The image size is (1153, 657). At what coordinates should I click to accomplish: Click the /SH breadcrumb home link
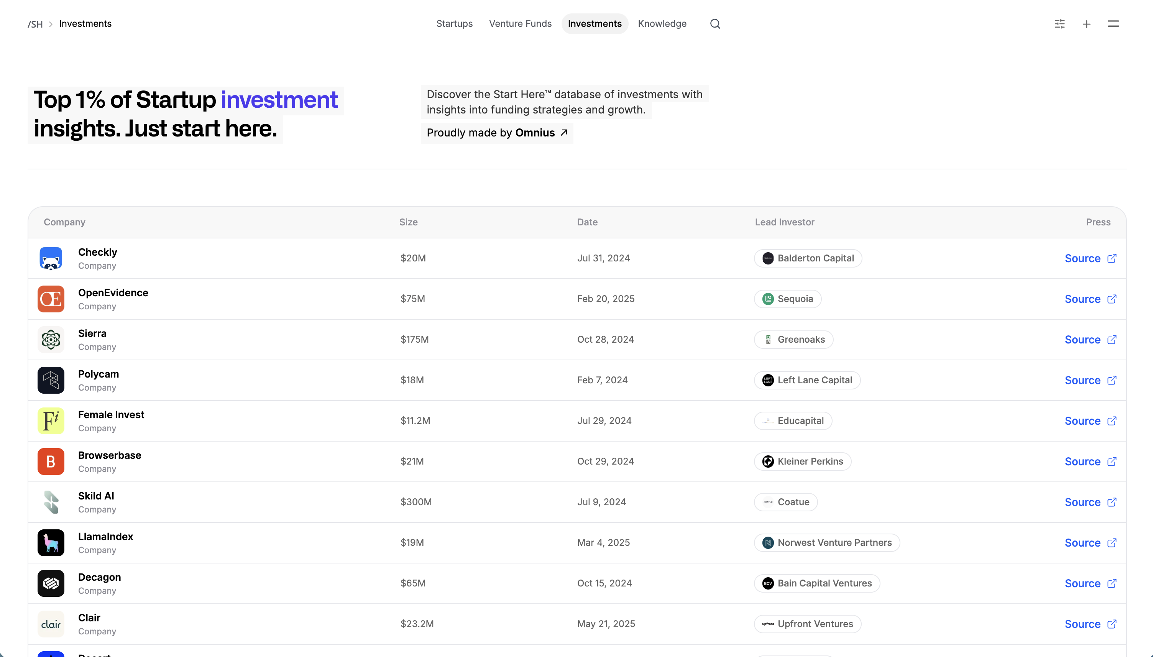click(x=35, y=25)
